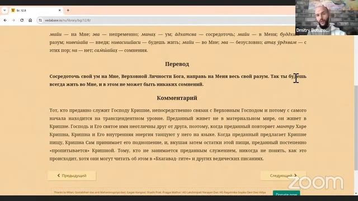This screenshot has width=358, height=201.
Task: Go to the Следующий verse
Action: [x=283, y=176]
